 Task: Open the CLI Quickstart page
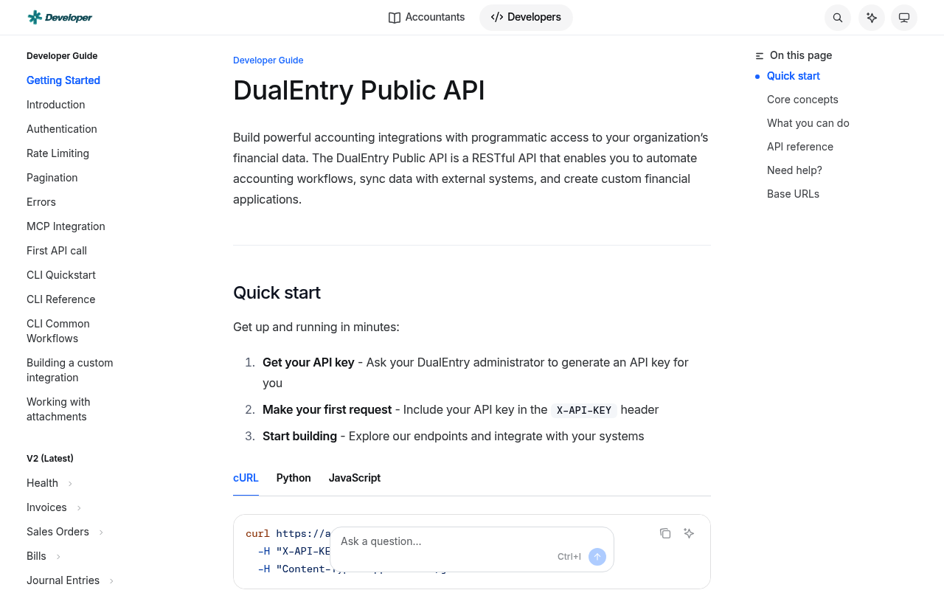61,275
